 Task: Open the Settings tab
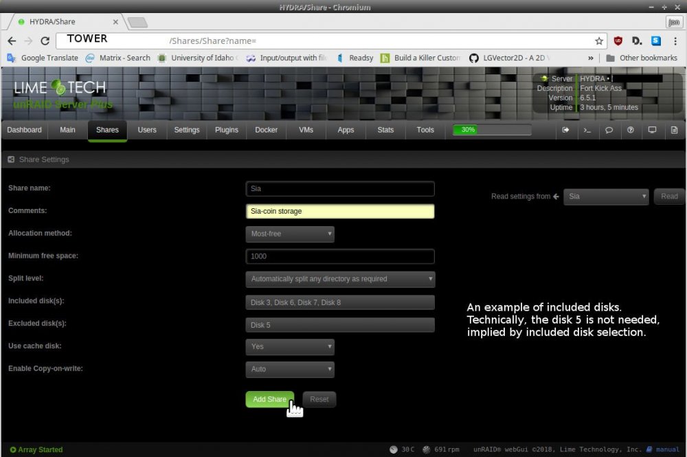point(187,130)
